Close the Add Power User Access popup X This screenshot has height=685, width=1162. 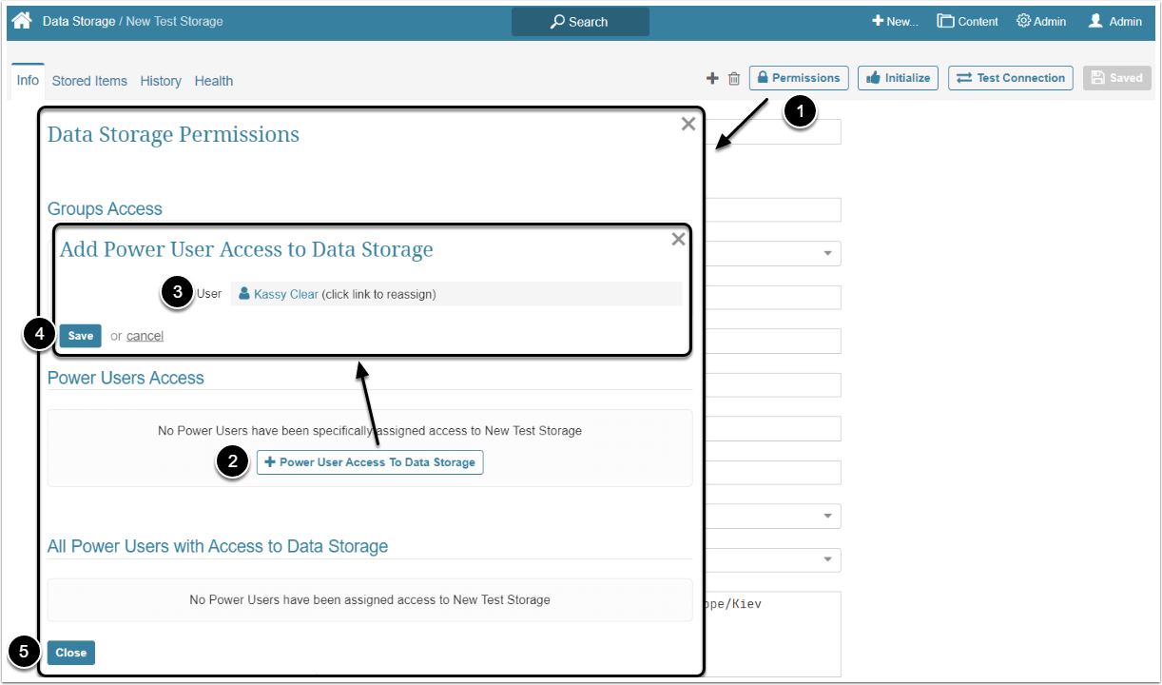(678, 240)
